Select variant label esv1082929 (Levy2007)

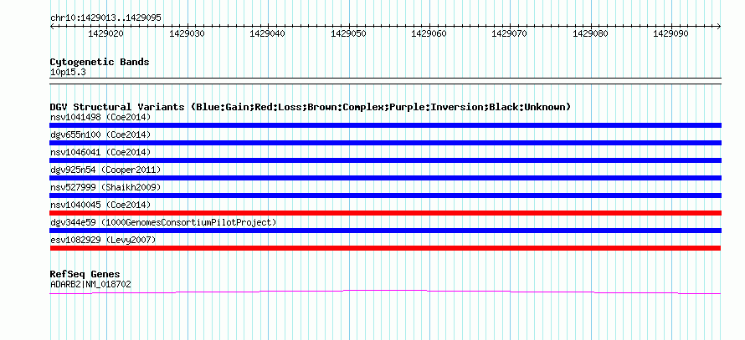pos(103,240)
